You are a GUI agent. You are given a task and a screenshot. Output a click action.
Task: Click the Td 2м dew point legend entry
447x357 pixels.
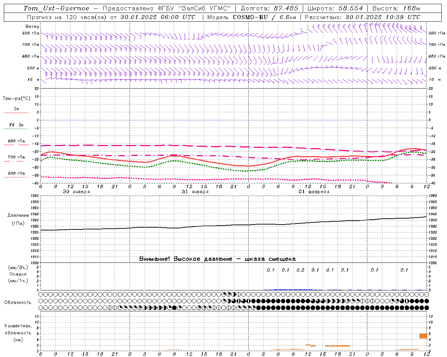[x=16, y=125]
